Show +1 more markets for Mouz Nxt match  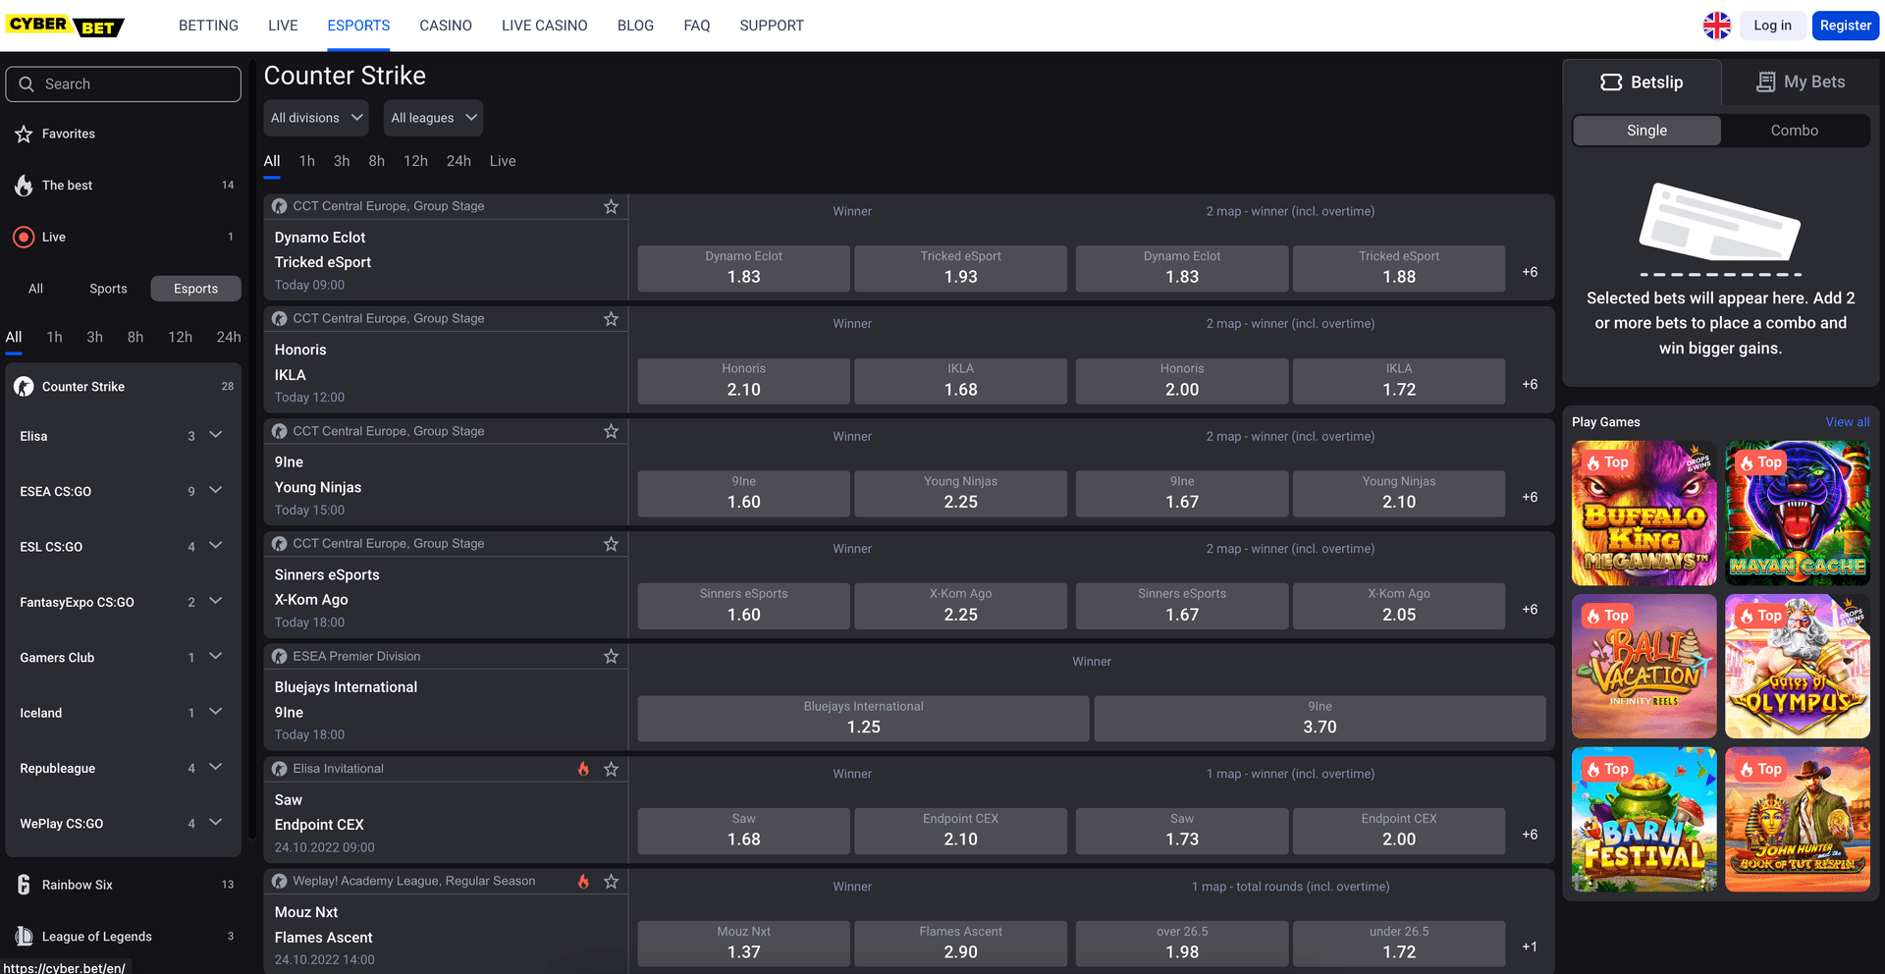[x=1530, y=947]
